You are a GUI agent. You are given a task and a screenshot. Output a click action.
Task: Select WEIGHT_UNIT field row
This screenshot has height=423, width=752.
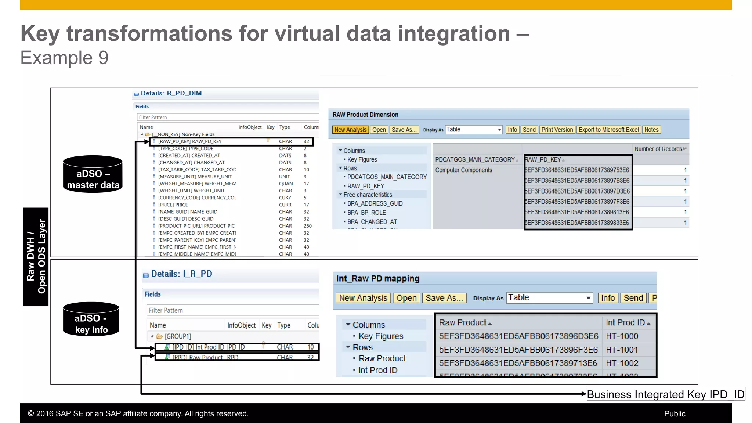click(231, 191)
